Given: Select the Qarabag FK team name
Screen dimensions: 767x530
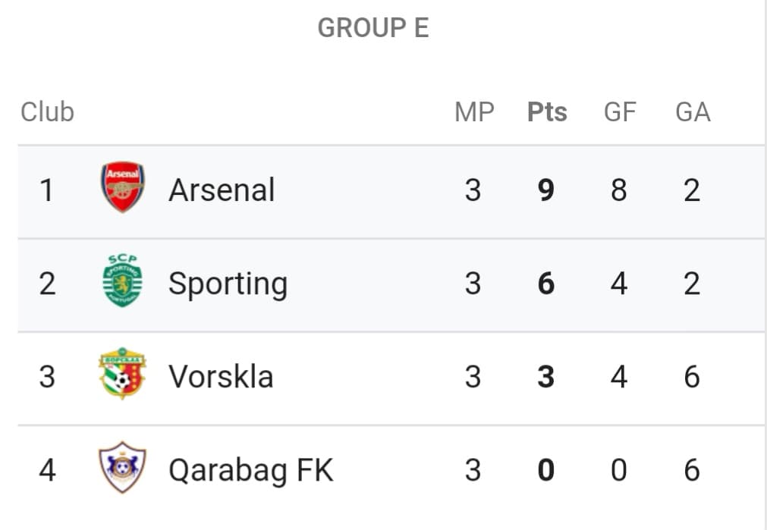Looking at the screenshot, I should pyautogui.click(x=251, y=472).
